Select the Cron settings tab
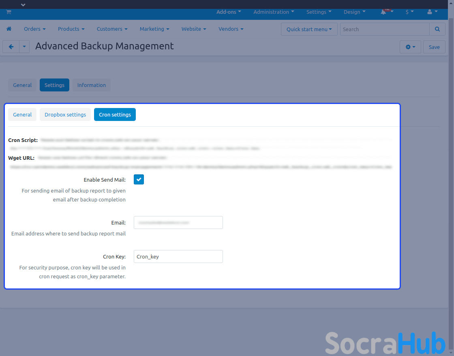Viewport: 454px width, 356px height. tap(115, 114)
